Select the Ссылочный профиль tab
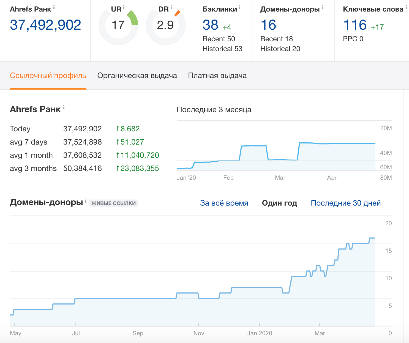This screenshot has height=343, width=409. pyautogui.click(x=48, y=76)
